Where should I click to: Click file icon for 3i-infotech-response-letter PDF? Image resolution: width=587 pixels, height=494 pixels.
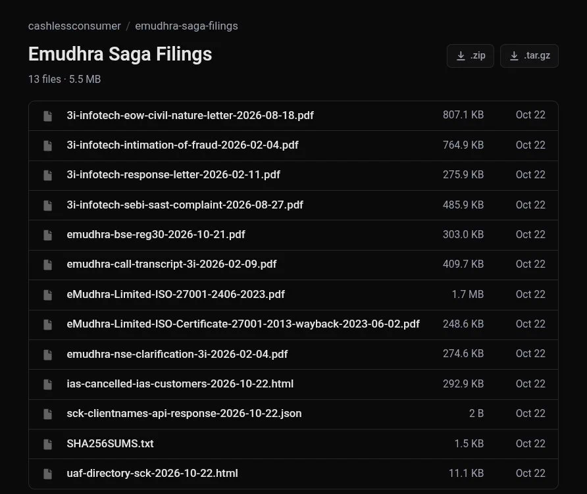click(47, 176)
